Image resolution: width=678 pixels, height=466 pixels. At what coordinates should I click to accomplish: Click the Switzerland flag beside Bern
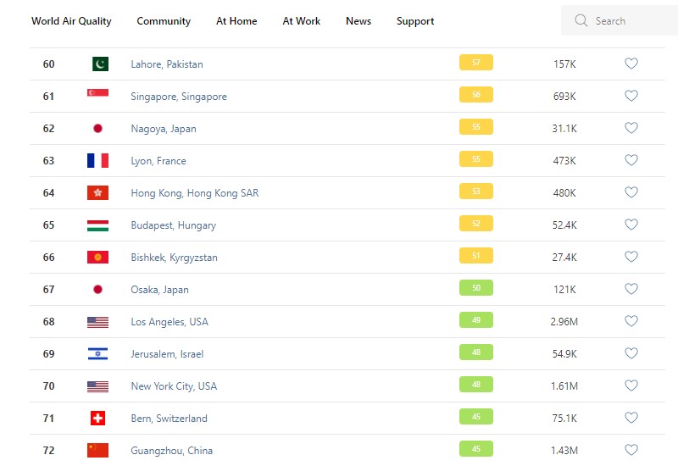click(x=97, y=419)
